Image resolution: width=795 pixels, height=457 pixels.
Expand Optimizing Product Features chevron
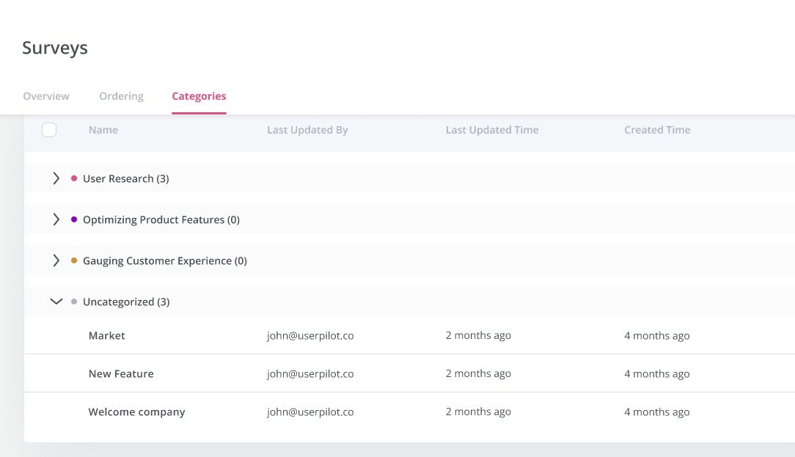[x=56, y=219]
